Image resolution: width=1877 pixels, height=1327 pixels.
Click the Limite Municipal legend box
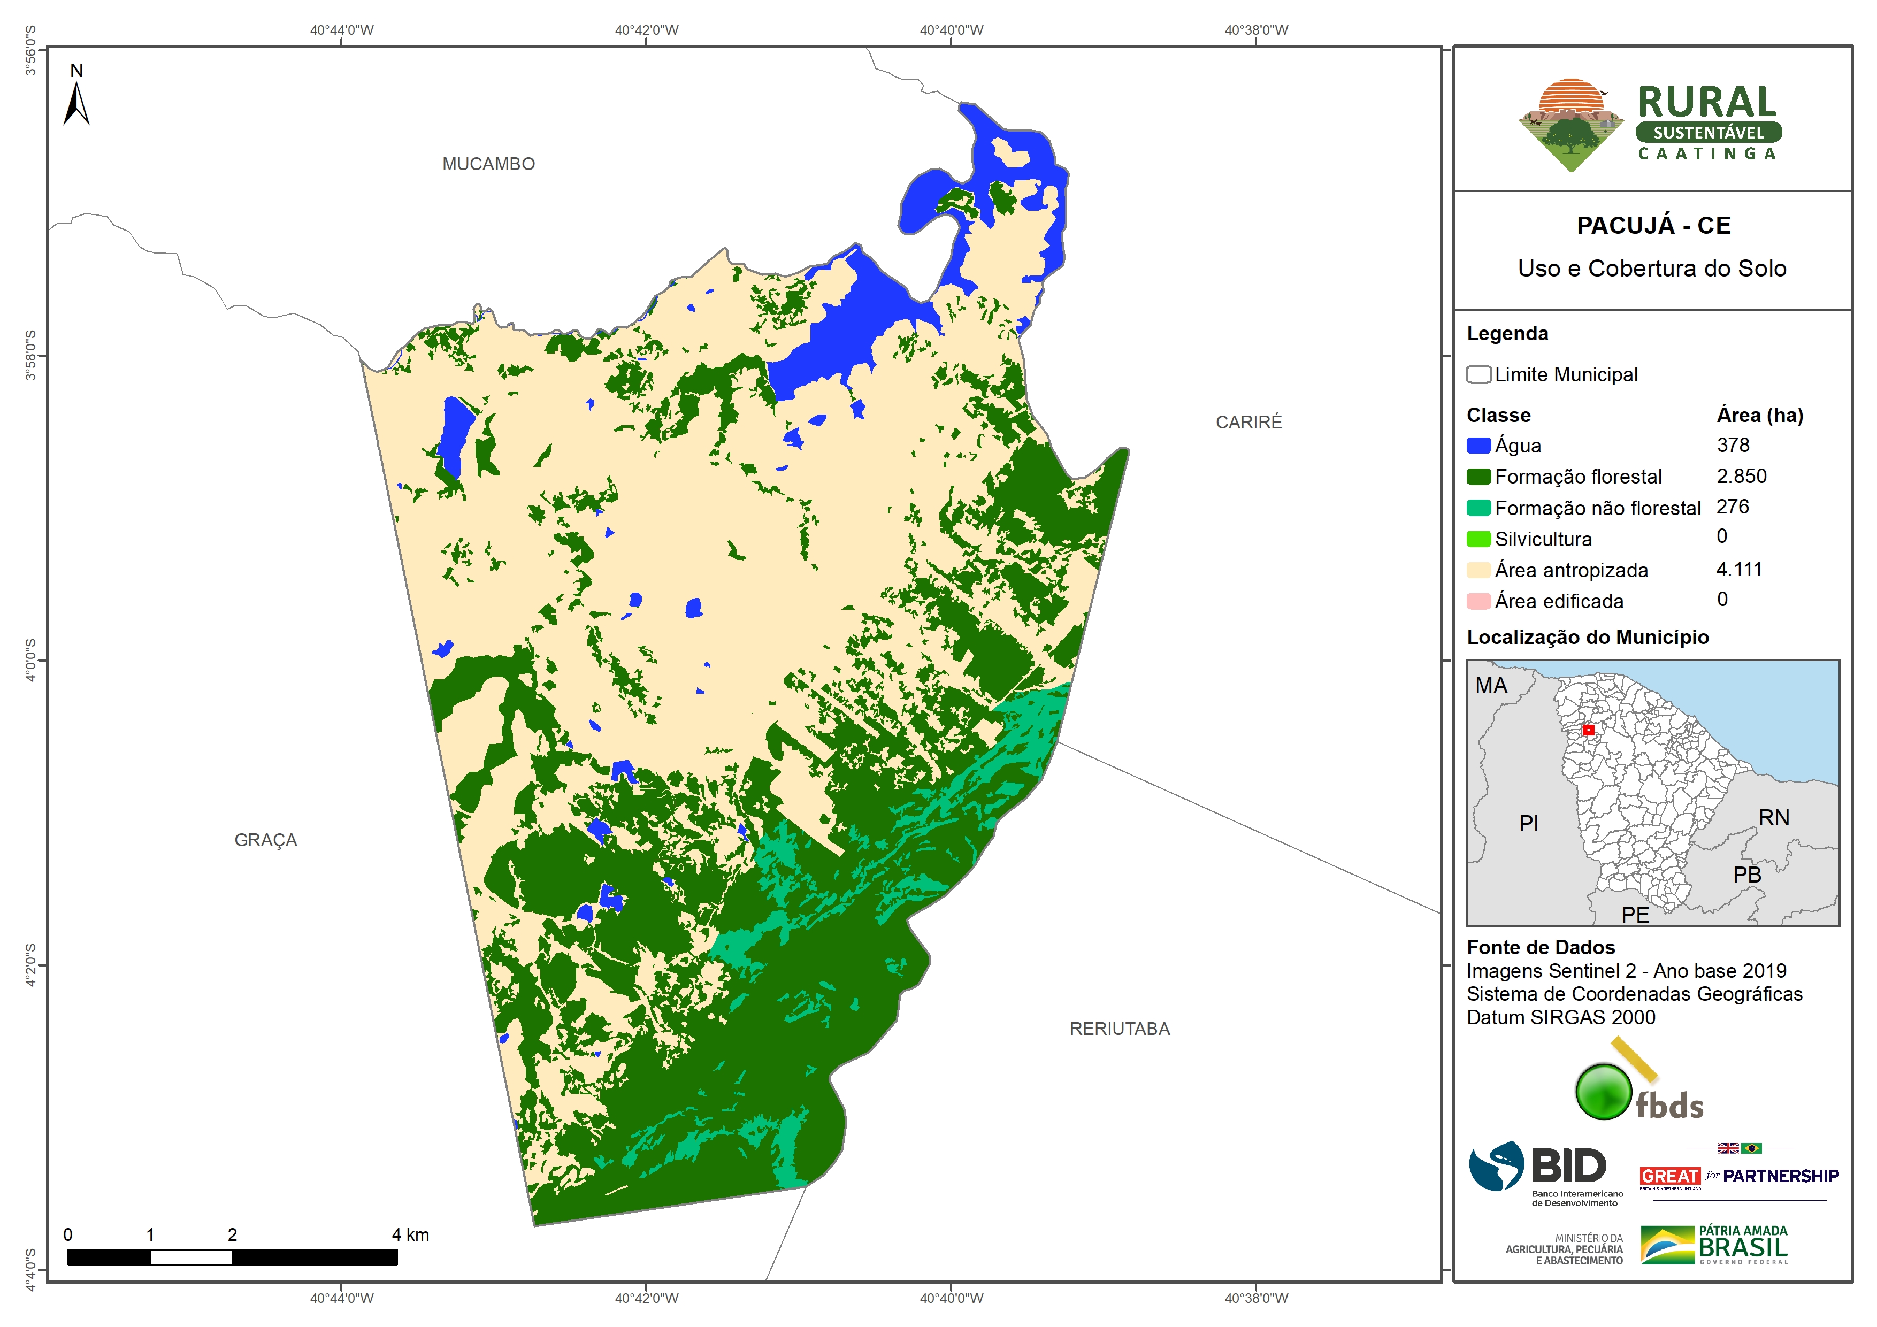click(1478, 374)
